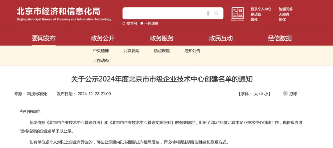Go to the 政务服务 section
333x148 pixels.
tap(162, 38)
